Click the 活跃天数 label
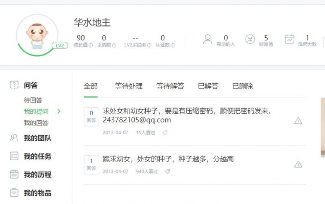The height and width of the screenshot is (204, 325). tap(308, 44)
